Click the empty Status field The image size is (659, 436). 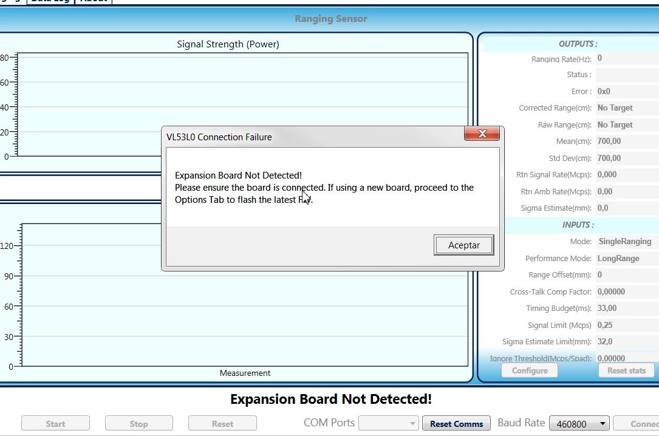coord(627,74)
